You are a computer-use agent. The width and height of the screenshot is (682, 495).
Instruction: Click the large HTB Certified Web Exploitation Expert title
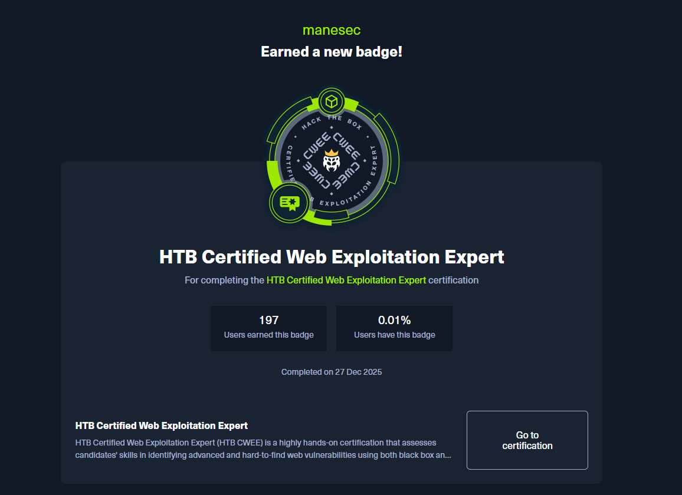(x=332, y=258)
